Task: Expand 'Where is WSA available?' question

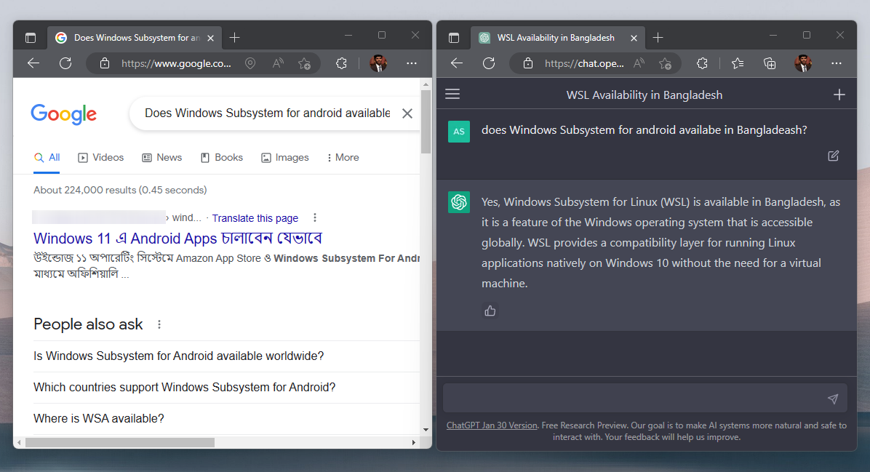Action: 226,418
